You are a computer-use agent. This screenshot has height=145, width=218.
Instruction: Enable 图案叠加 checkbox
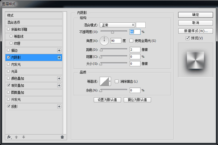pyautogui.click(x=8, y=92)
